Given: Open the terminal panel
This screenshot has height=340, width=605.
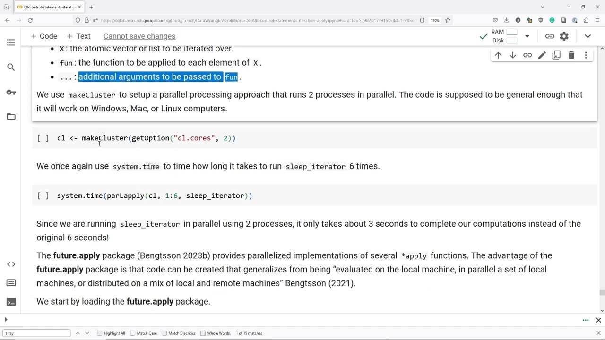Looking at the screenshot, I should pos(11,302).
